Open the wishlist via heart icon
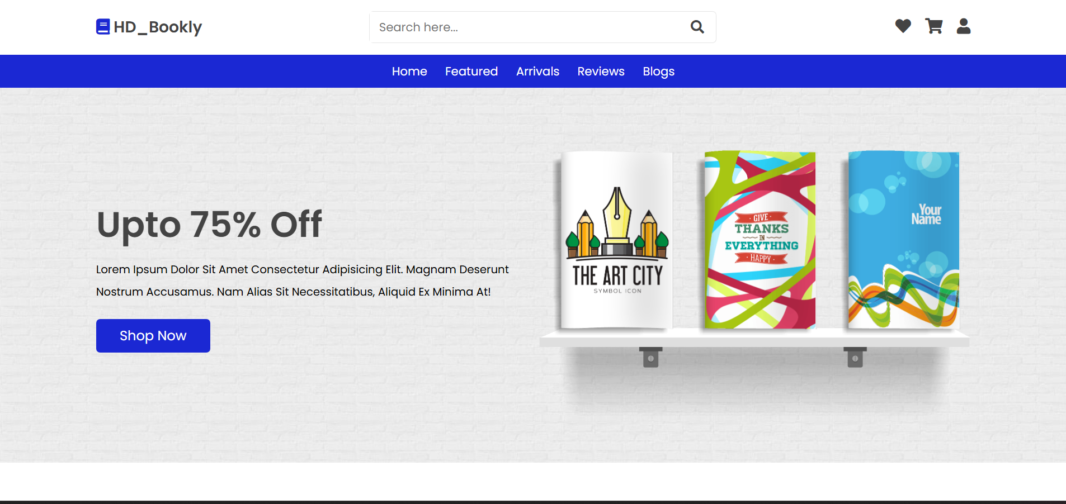 pos(903,26)
